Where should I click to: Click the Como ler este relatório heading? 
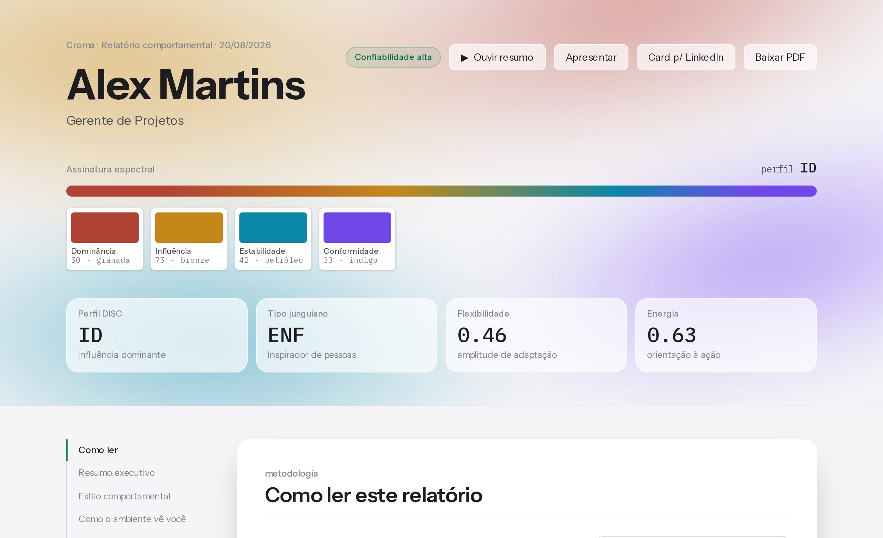point(374,495)
